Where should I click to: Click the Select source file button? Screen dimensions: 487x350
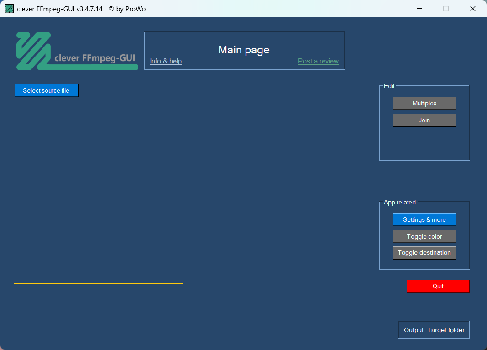(x=46, y=90)
